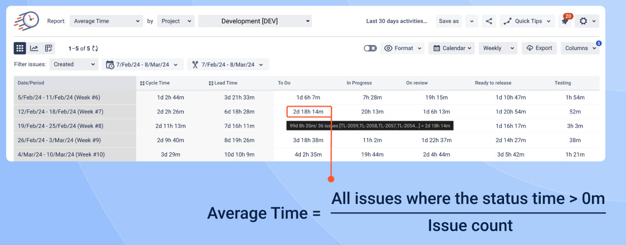Click Last 30 days activities label
Screen dimensions: 626x245
pos(397,21)
